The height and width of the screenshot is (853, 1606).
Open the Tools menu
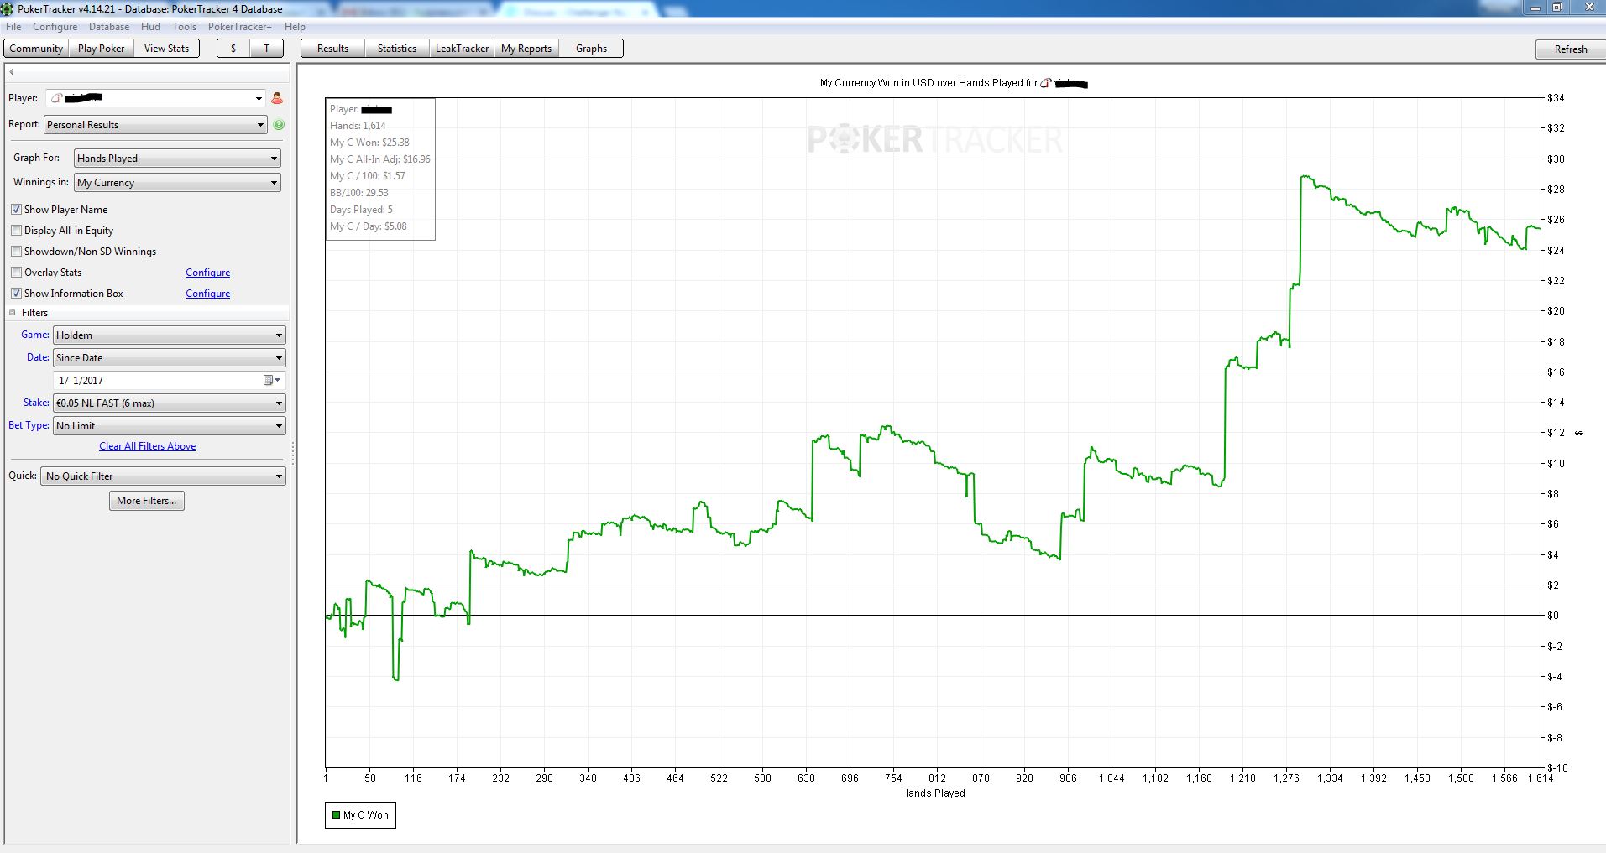(x=184, y=27)
